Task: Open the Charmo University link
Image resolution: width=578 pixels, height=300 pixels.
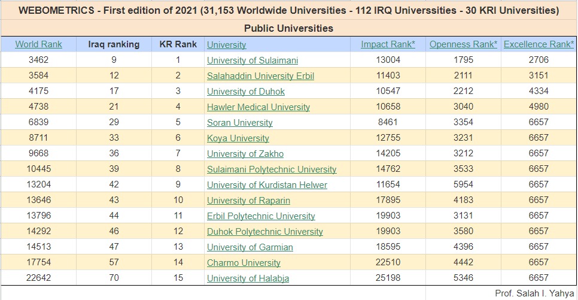Action: coord(244,262)
